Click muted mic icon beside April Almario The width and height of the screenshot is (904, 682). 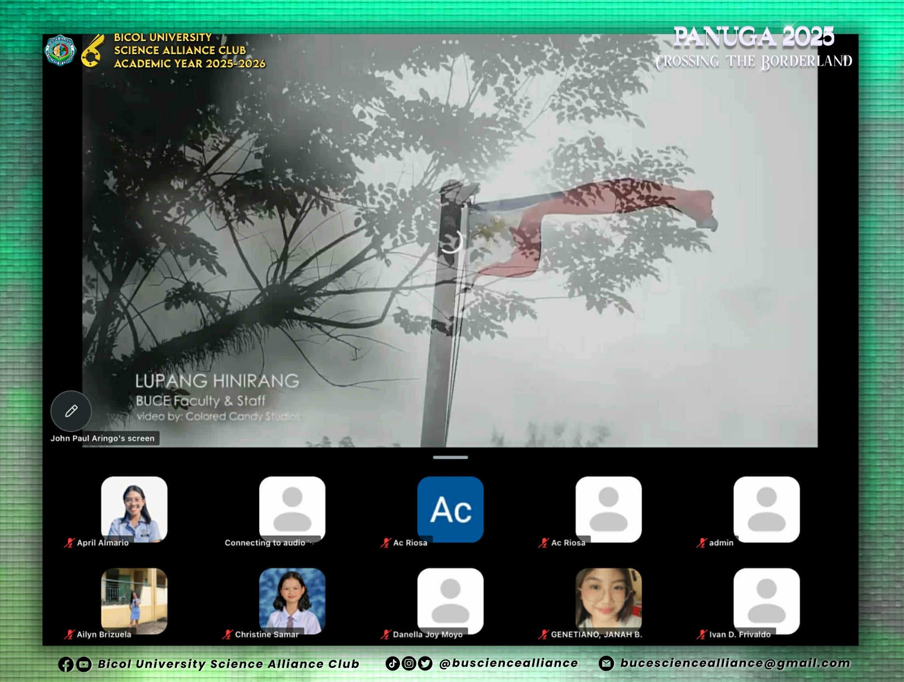pyautogui.click(x=69, y=543)
